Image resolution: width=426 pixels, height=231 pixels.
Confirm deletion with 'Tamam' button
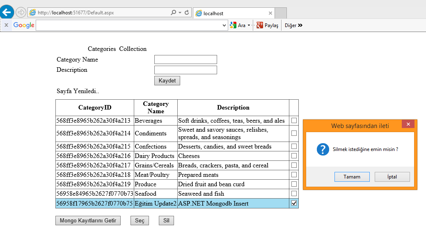point(352,177)
